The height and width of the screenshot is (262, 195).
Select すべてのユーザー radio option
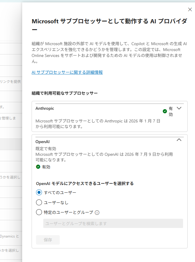coord(39,192)
